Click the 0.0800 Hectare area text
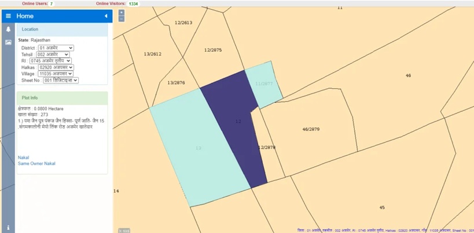The image size is (474, 233). point(49,108)
